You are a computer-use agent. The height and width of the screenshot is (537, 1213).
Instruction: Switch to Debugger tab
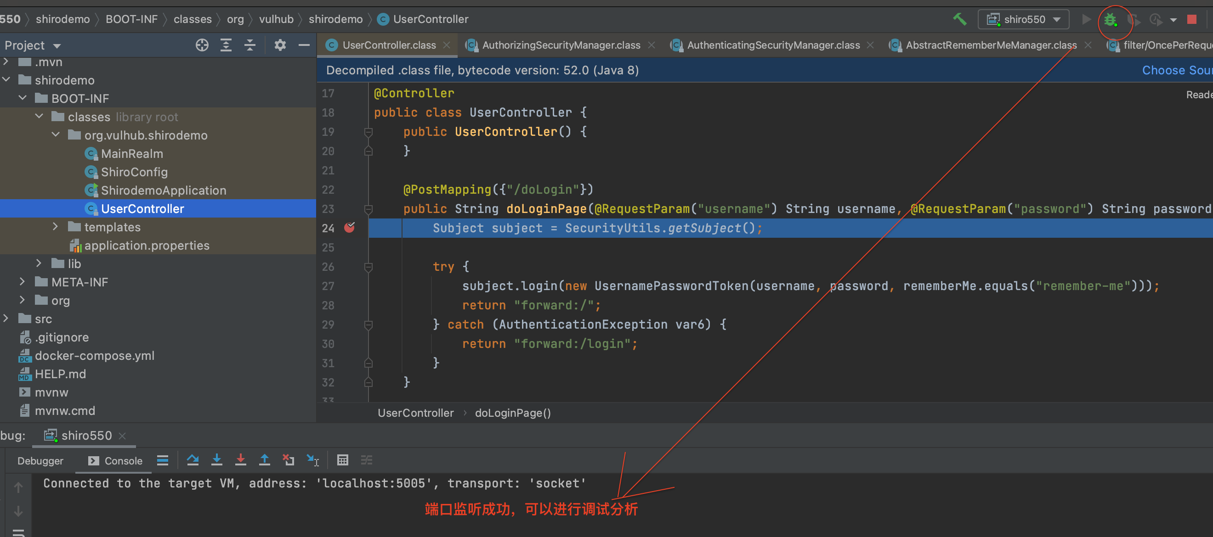click(40, 461)
